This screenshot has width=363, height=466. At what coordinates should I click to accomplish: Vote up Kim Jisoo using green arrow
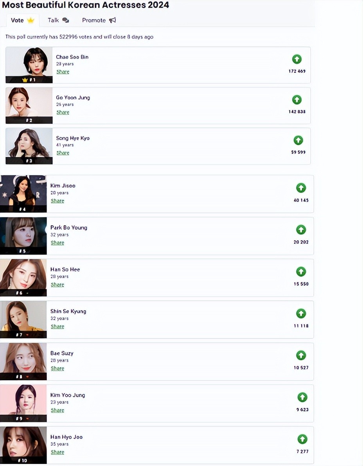[301, 188]
